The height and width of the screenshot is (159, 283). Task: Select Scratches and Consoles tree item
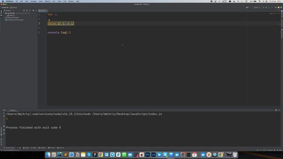point(14,20)
